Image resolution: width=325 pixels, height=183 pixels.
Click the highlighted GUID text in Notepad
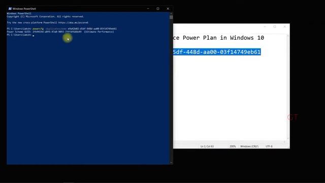[x=217, y=52]
